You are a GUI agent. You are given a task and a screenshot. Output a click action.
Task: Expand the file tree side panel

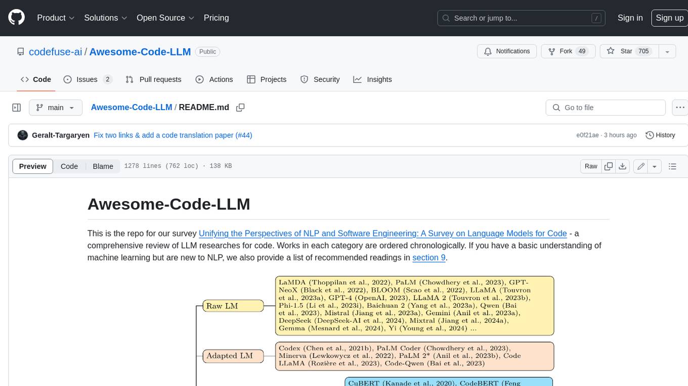click(16, 108)
